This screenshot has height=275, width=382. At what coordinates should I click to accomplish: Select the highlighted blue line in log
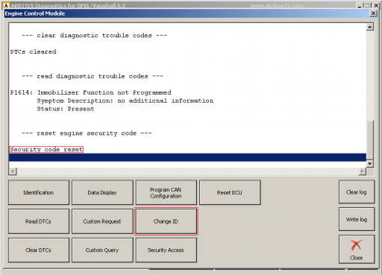click(187, 157)
